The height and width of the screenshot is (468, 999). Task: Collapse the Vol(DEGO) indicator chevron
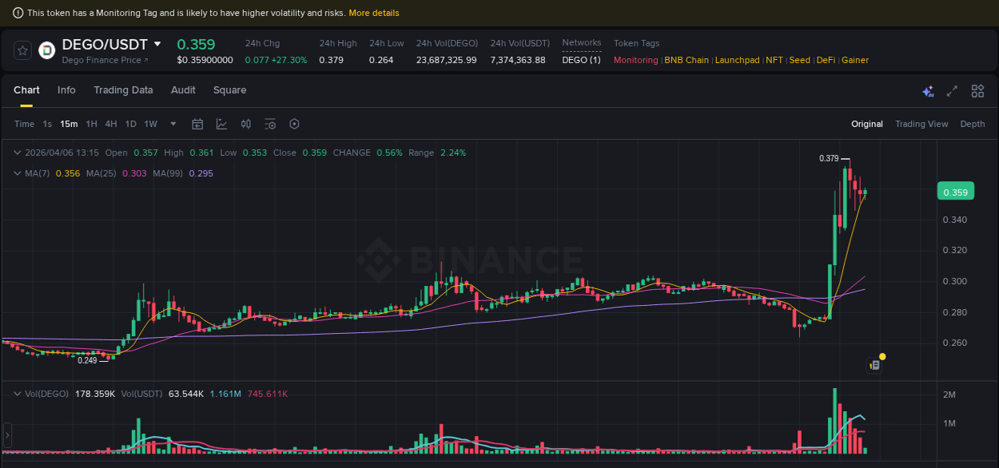(x=18, y=394)
